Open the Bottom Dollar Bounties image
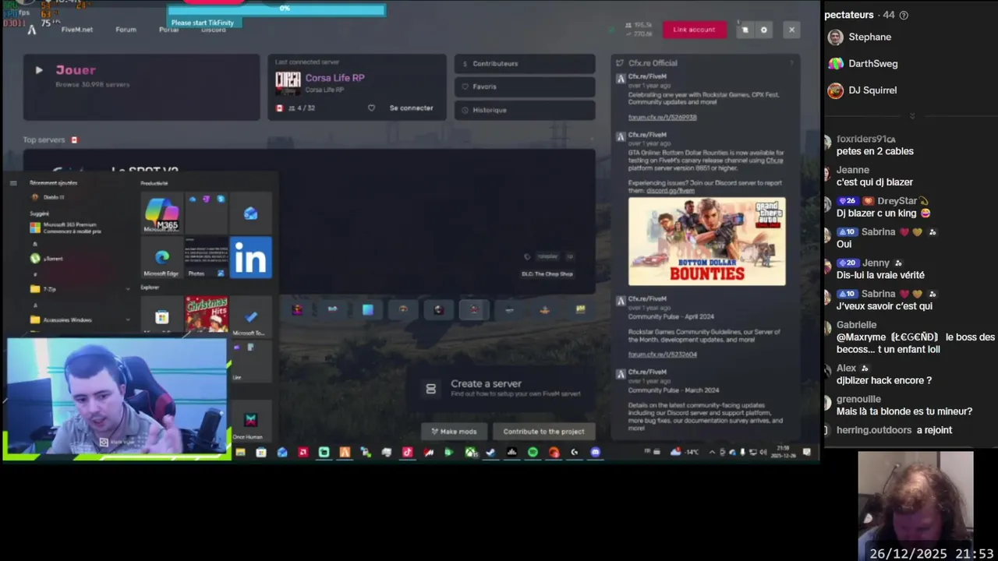 [707, 242]
